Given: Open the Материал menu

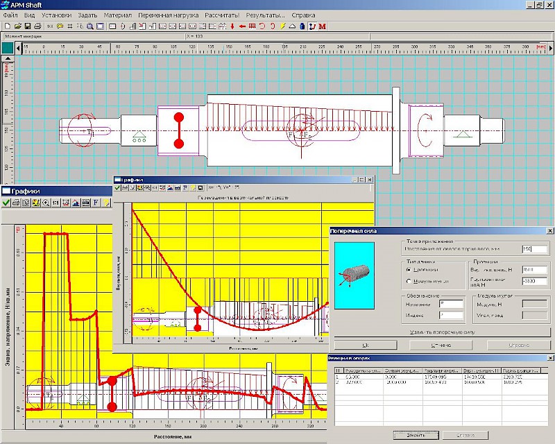Looking at the screenshot, I should (117, 15).
